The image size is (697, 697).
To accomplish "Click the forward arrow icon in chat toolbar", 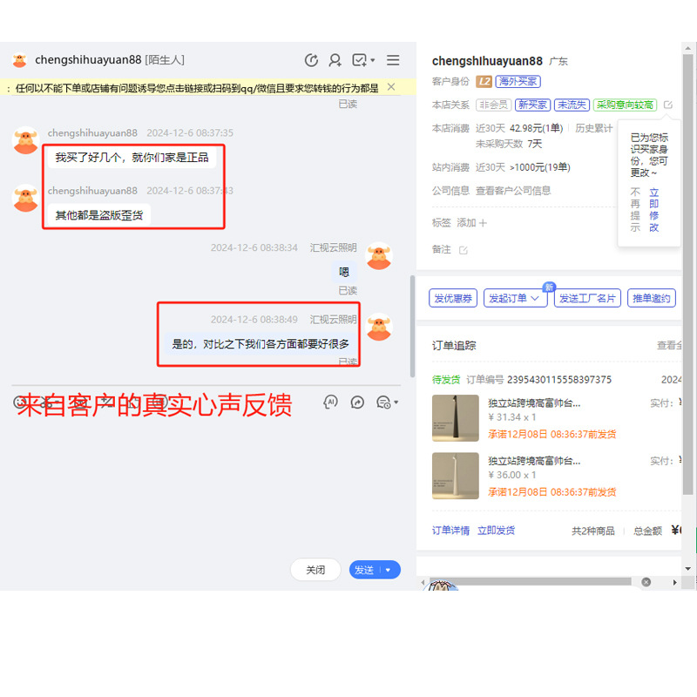I will [357, 402].
